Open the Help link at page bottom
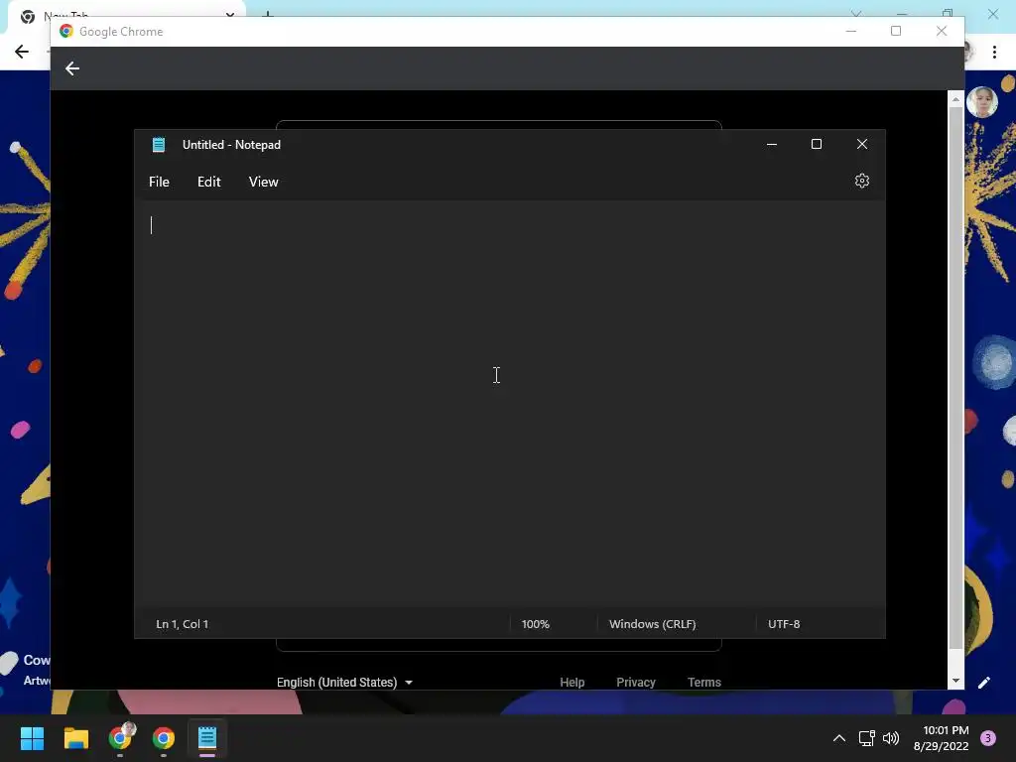The width and height of the screenshot is (1016, 762). pyautogui.click(x=572, y=683)
